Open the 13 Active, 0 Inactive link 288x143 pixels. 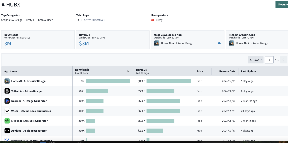point(92,20)
